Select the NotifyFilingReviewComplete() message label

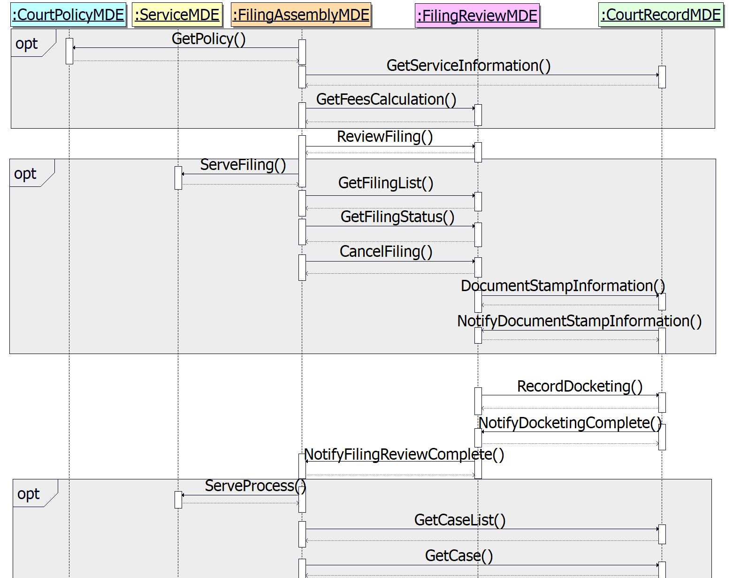[x=404, y=455]
